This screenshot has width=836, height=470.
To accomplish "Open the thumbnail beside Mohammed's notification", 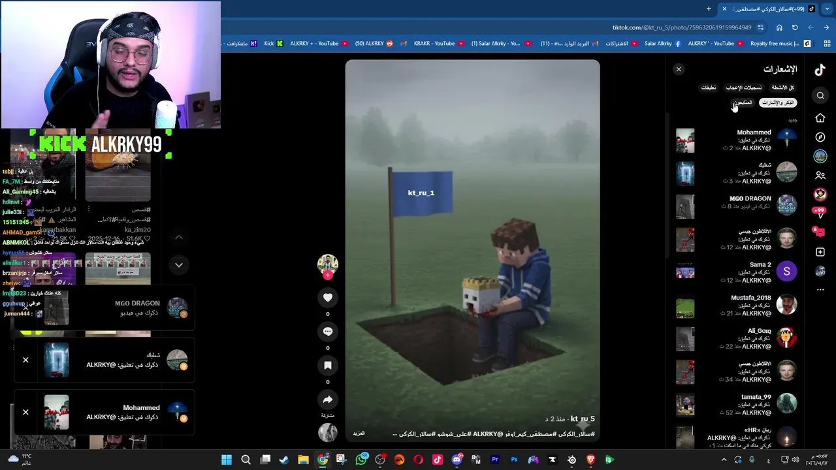I will 685,140.
